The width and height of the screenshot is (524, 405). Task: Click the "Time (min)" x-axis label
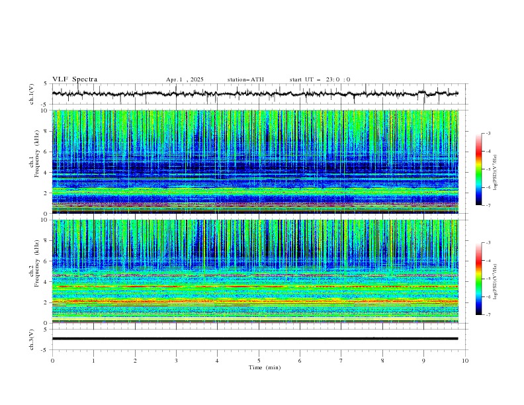tap(265, 367)
